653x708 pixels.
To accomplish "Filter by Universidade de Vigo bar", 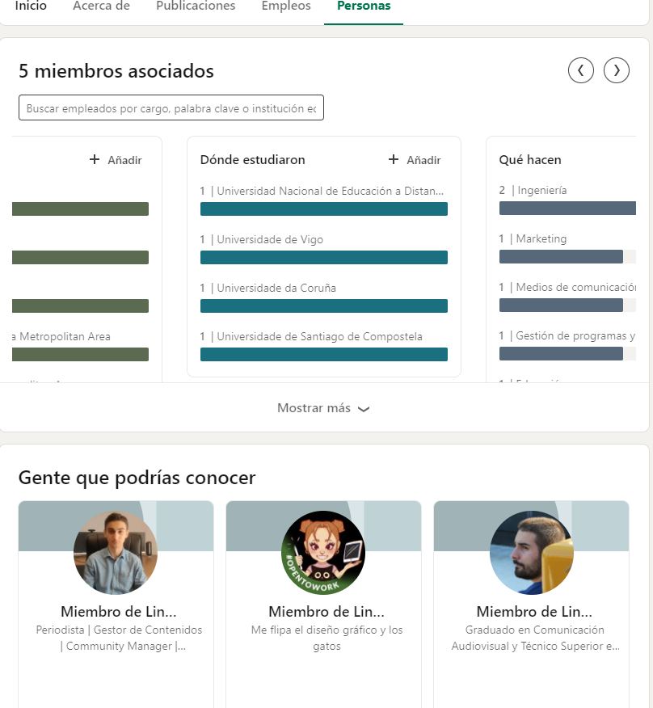I will 323,257.
